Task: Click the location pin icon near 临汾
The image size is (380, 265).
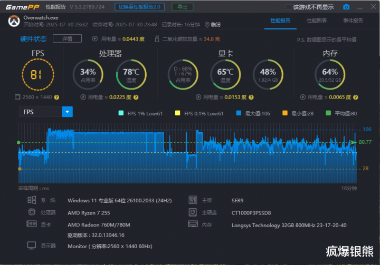Action: 207,25
